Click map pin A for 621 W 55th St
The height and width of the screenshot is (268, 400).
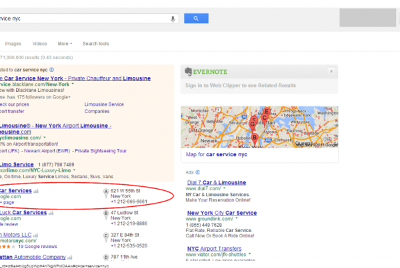click(106, 193)
